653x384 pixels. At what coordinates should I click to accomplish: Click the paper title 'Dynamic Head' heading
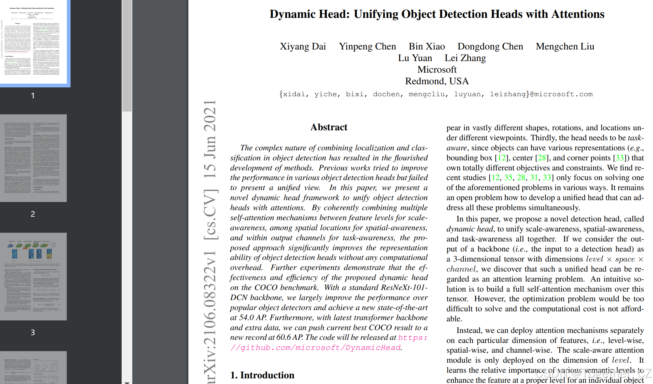click(x=437, y=14)
